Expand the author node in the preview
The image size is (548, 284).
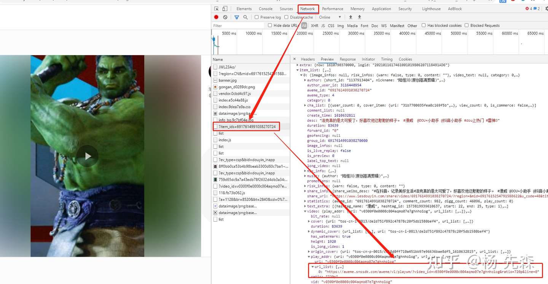305,80
